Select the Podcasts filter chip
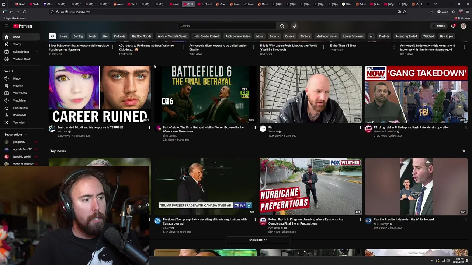This screenshot has width=472, height=265. [119, 36]
